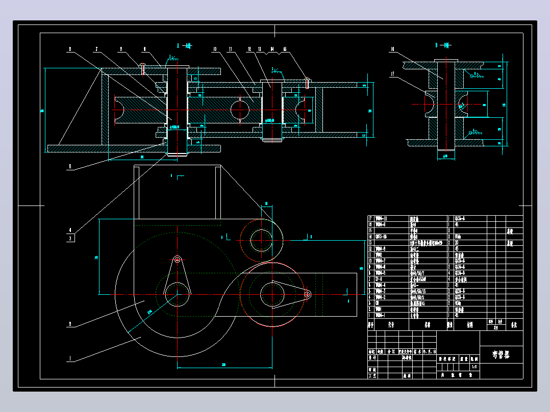
Task: Select balloon number 17 in section B-B
Action: [x=392, y=74]
